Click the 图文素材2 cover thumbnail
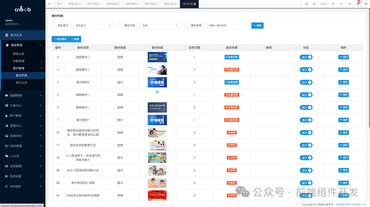Viewport: 370px width, 207px height. pyautogui.click(x=157, y=82)
